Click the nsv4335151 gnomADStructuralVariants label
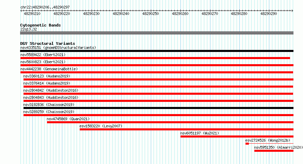 58,48
